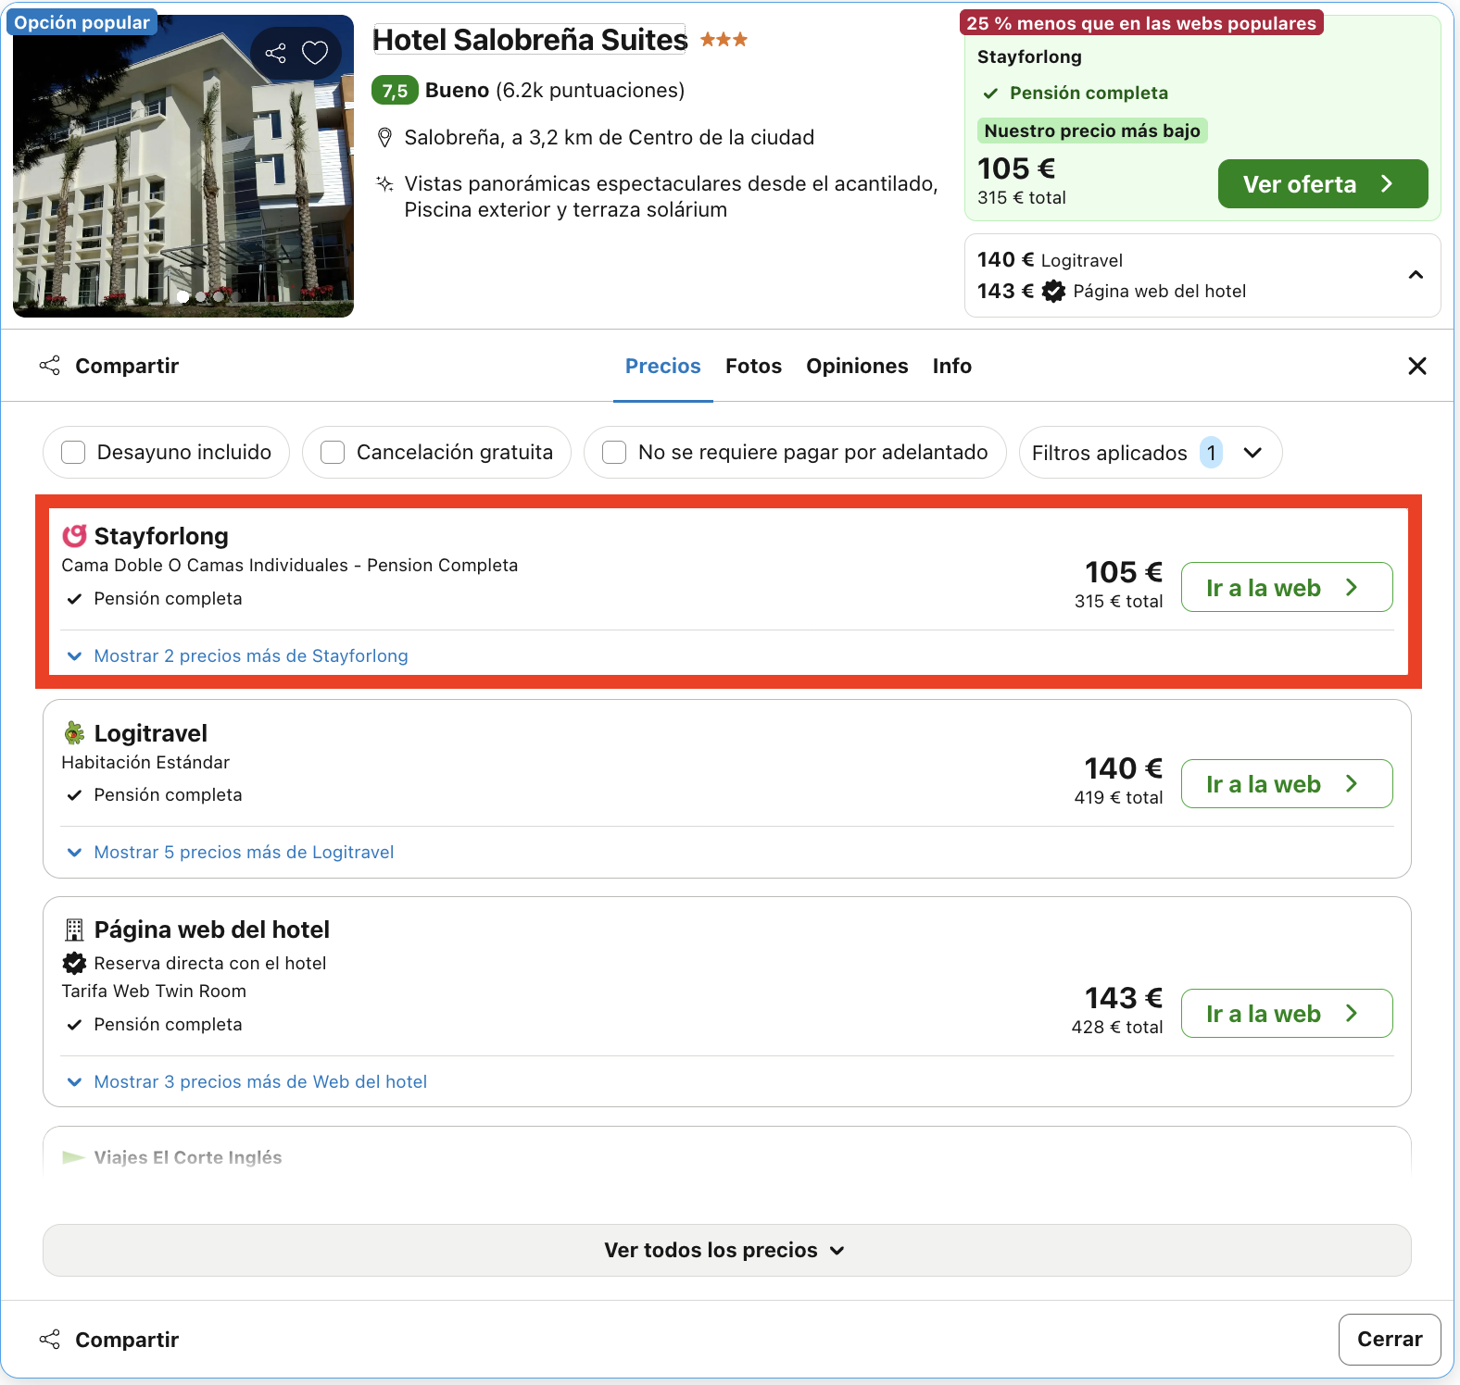Switch to the Precios tab
Screen dimensions: 1460x1385
(663, 366)
